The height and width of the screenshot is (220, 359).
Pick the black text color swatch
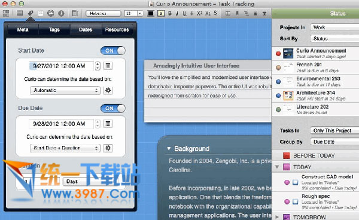point(151,14)
